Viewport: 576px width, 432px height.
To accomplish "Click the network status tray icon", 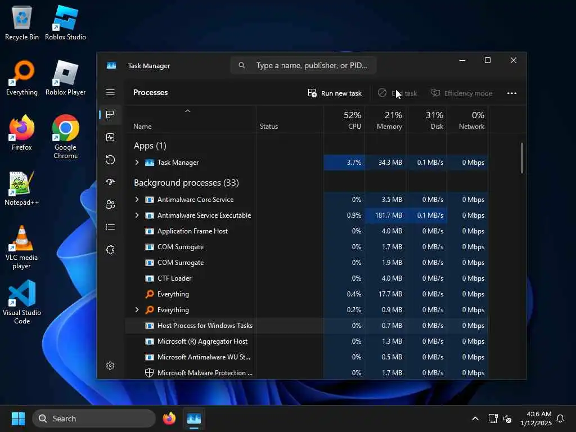I will (493, 418).
